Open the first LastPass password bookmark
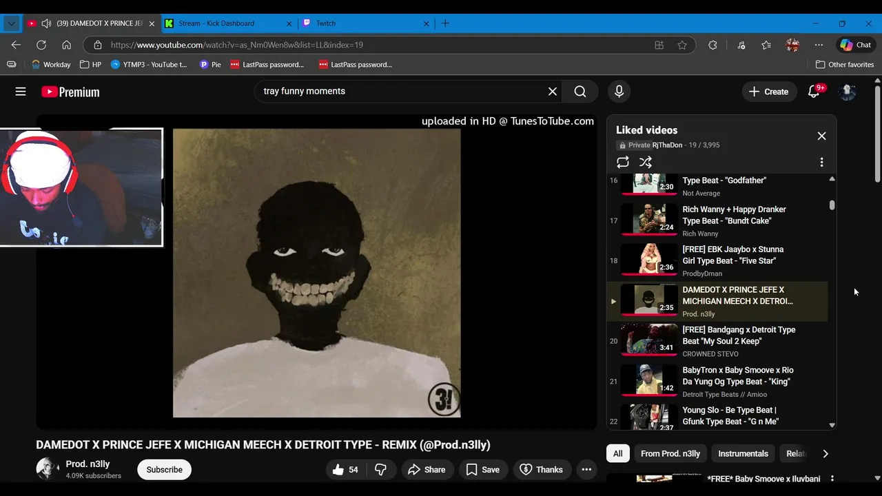 [267, 65]
